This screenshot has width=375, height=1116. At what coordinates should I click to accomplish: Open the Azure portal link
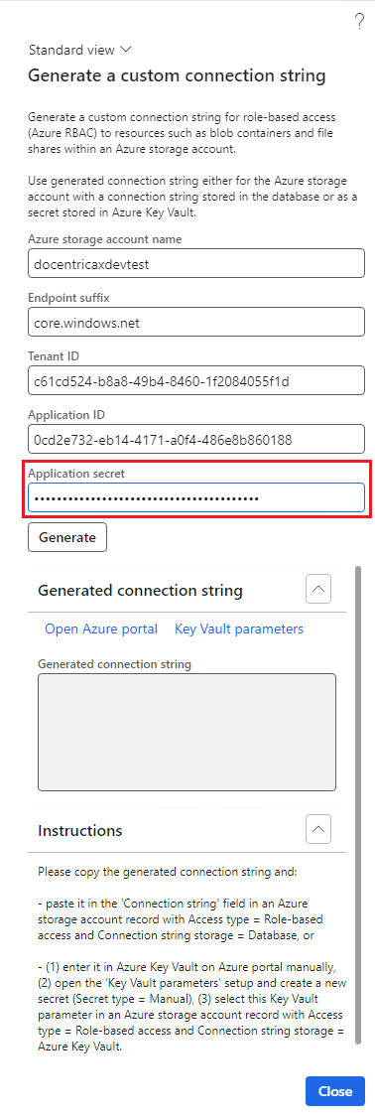101,628
